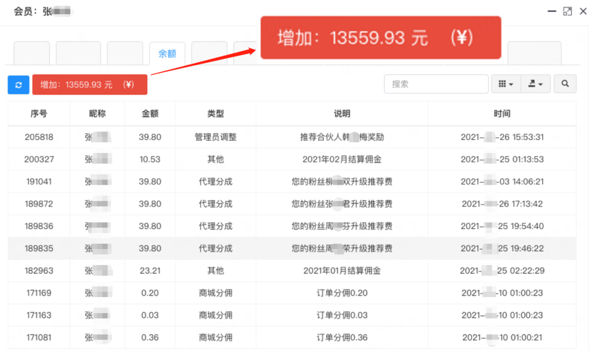Click the 类型 column header

[215, 114]
